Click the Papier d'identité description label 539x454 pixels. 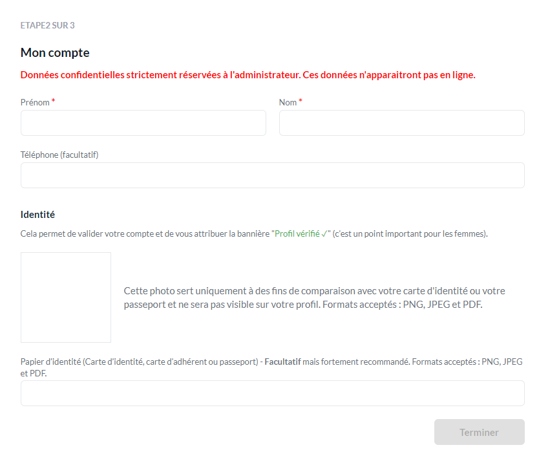pyautogui.click(x=271, y=367)
